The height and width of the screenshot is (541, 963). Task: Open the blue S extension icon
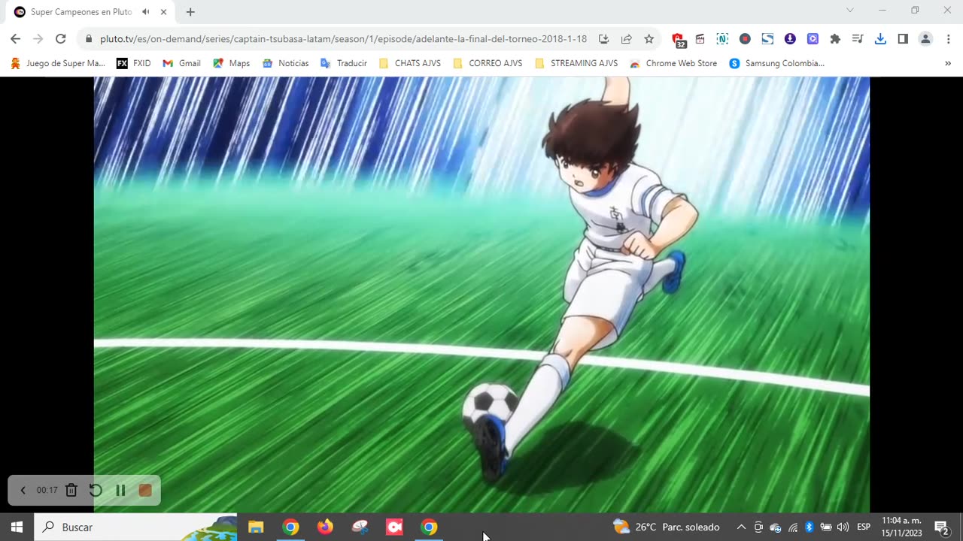tap(767, 39)
